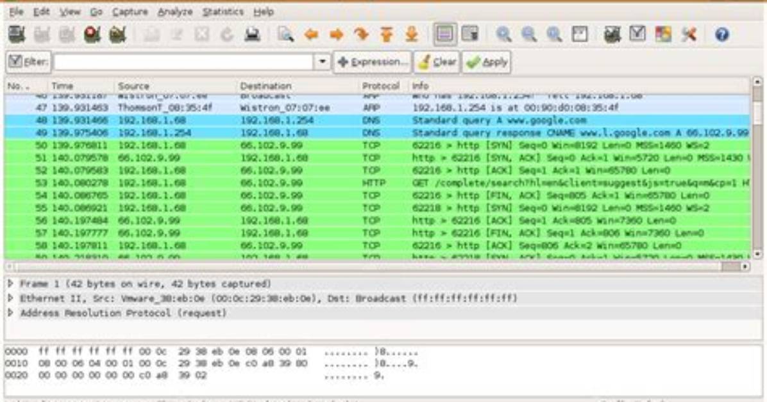Jump to the last packet
Viewport: 767px width, 402px height.
click(412, 34)
